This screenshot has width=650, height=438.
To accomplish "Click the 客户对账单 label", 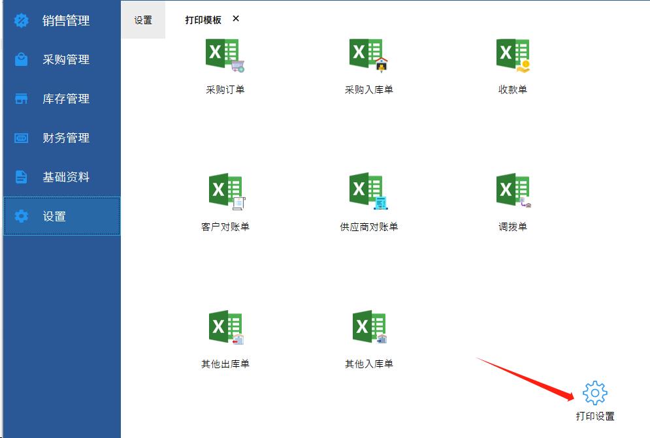I will coord(225,227).
